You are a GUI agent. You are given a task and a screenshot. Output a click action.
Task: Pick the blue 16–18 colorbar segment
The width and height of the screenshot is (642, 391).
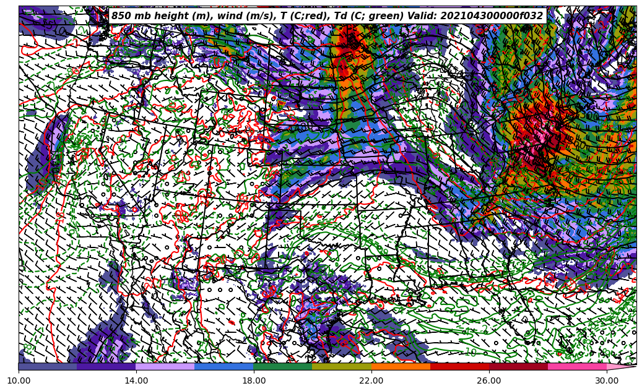pos(224,366)
